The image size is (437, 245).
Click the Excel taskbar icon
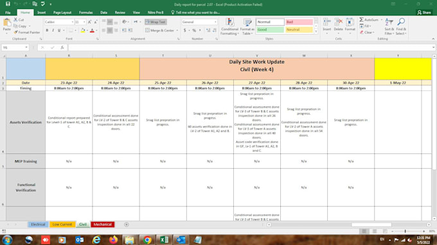[164, 240]
